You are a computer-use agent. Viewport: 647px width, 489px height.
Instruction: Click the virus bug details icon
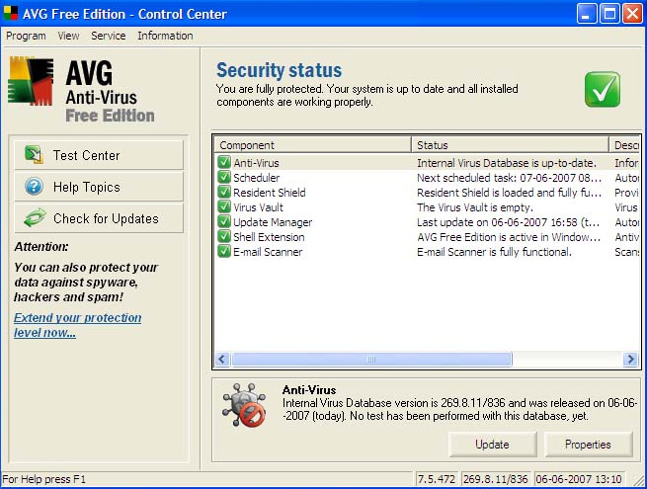pos(244,405)
